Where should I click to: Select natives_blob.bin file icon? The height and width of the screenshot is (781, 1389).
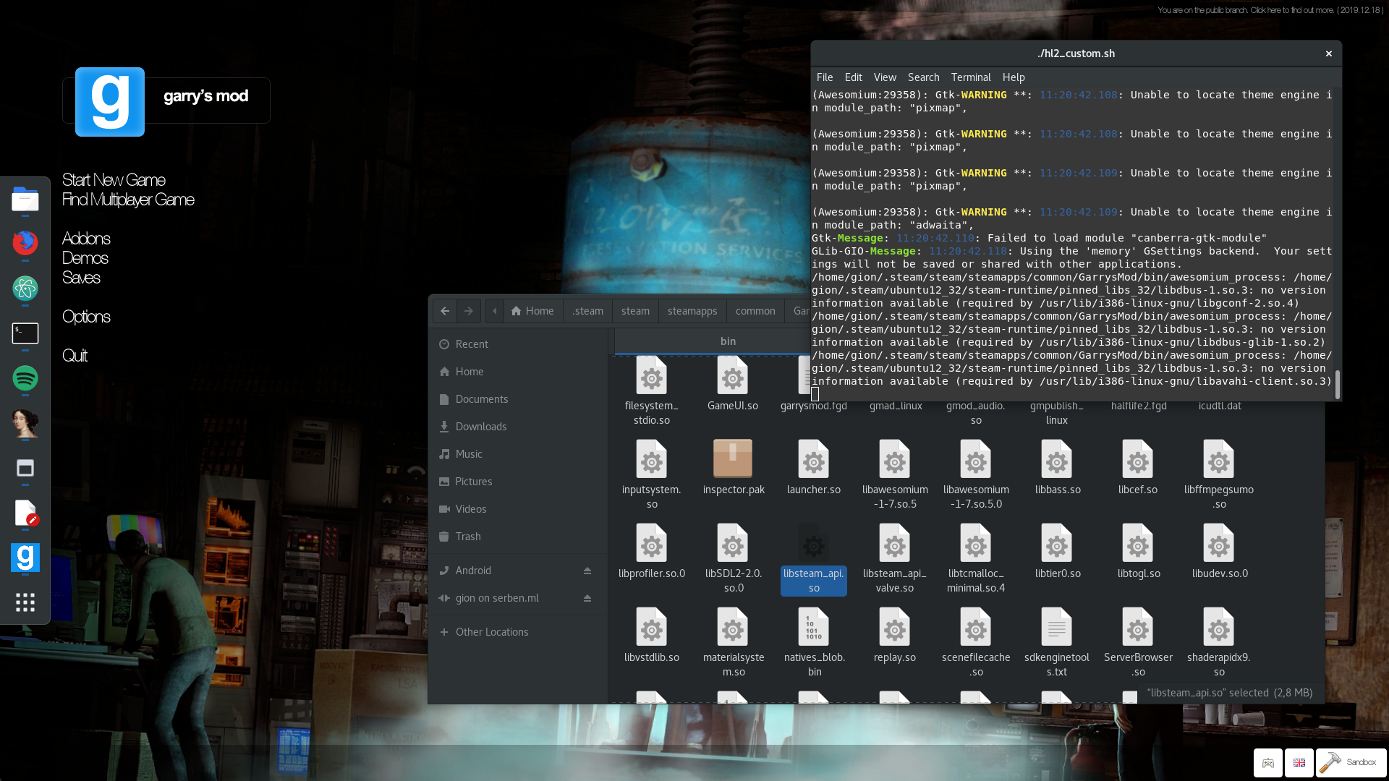[814, 626]
